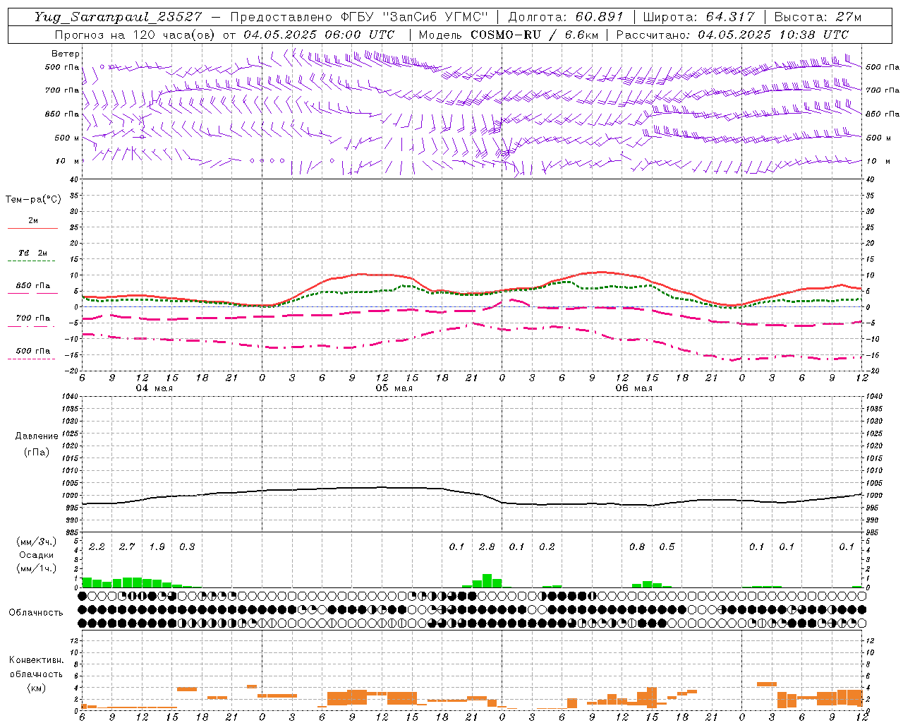903x723 pixels.
Task: Click the Конвективн. panel label
Action: click(36, 660)
